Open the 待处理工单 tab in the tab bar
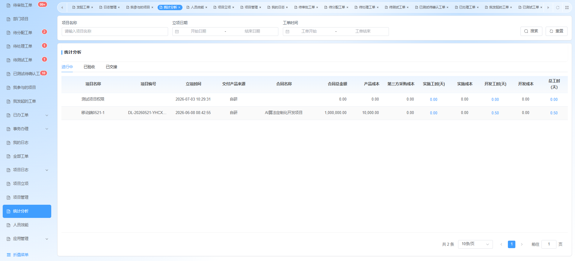The image size is (575, 261). click(x=367, y=7)
